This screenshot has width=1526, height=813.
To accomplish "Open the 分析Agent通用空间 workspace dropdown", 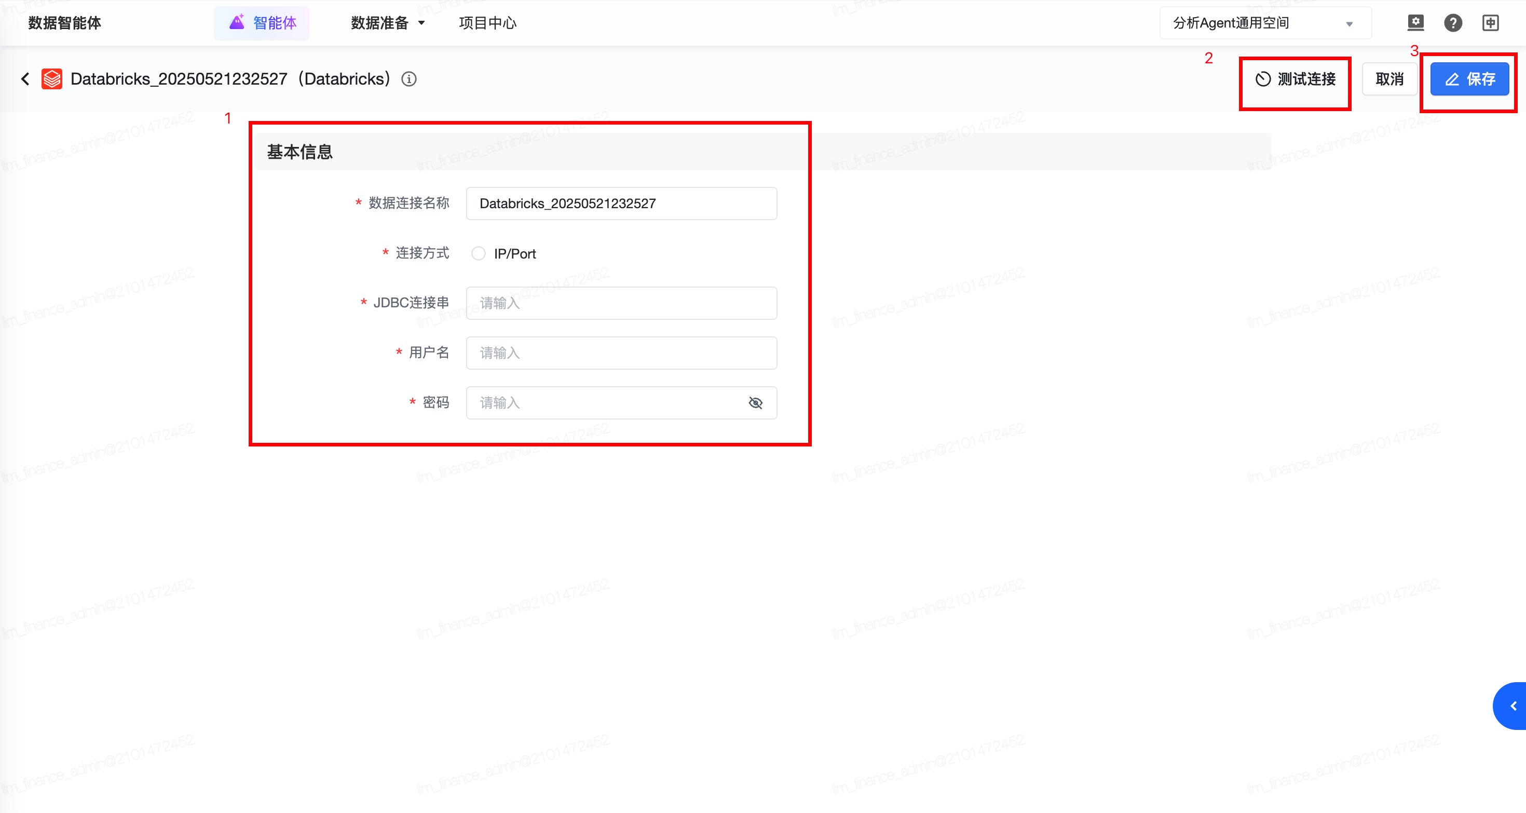I will [1265, 23].
